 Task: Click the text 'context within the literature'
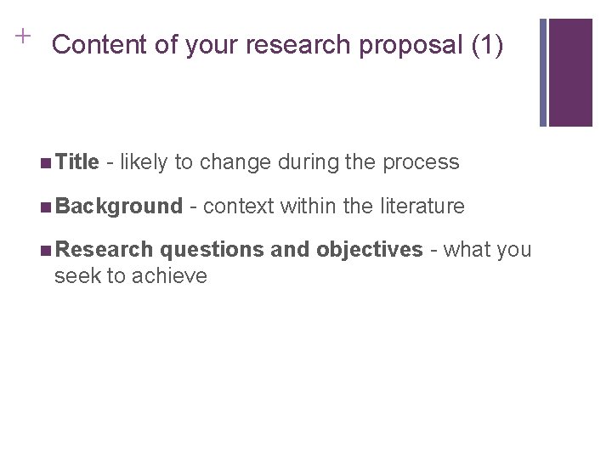tap(334, 206)
